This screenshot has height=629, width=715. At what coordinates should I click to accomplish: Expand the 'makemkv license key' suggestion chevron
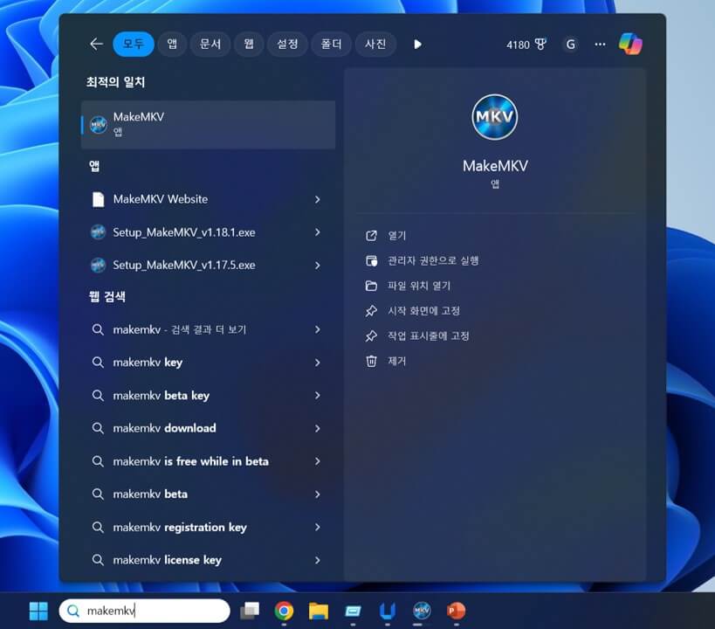[x=318, y=560]
